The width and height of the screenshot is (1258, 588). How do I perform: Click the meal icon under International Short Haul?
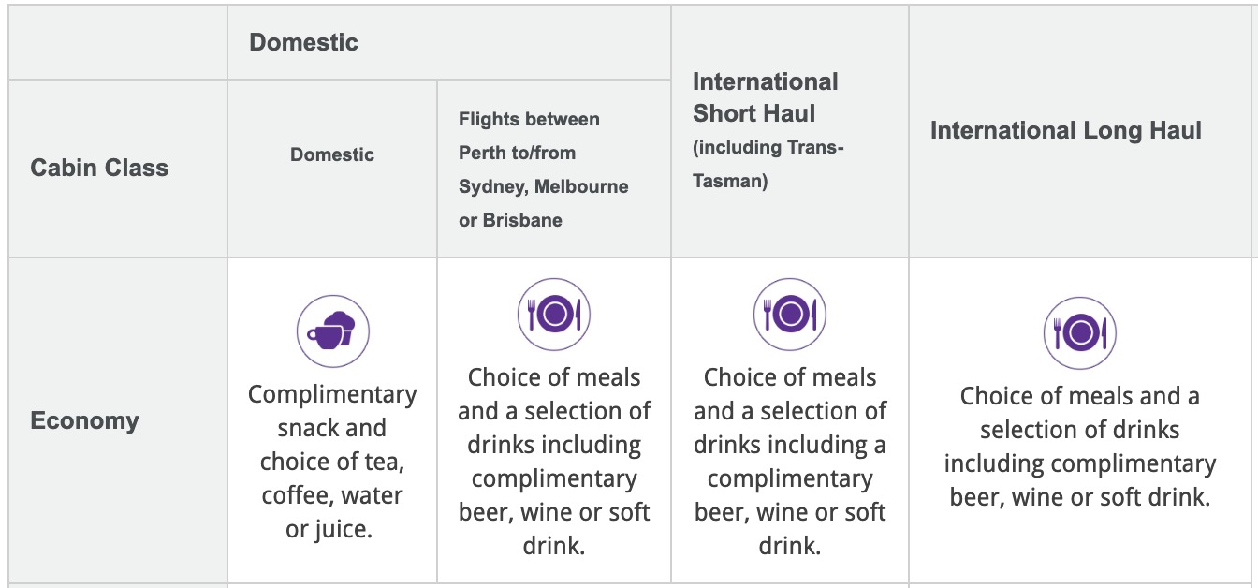pos(790,314)
